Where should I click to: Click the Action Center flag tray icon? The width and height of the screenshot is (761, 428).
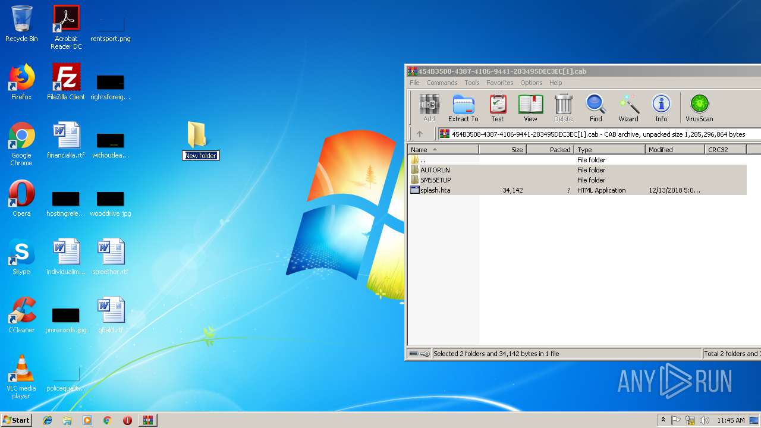[677, 420]
